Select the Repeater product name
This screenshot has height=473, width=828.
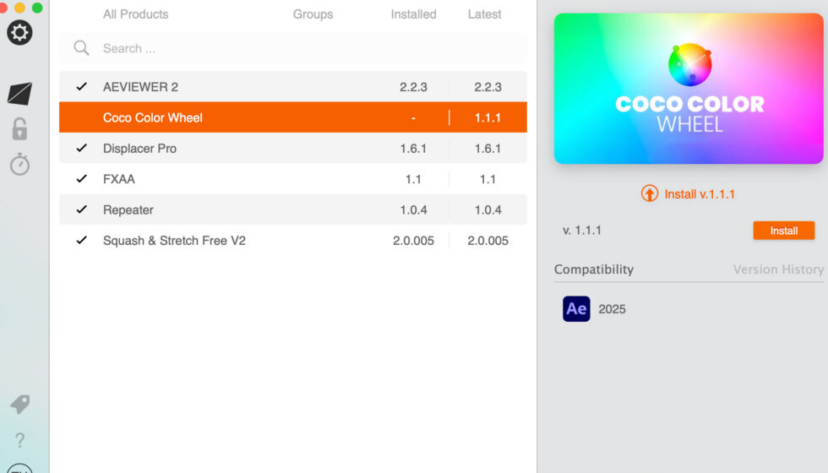pyautogui.click(x=128, y=210)
